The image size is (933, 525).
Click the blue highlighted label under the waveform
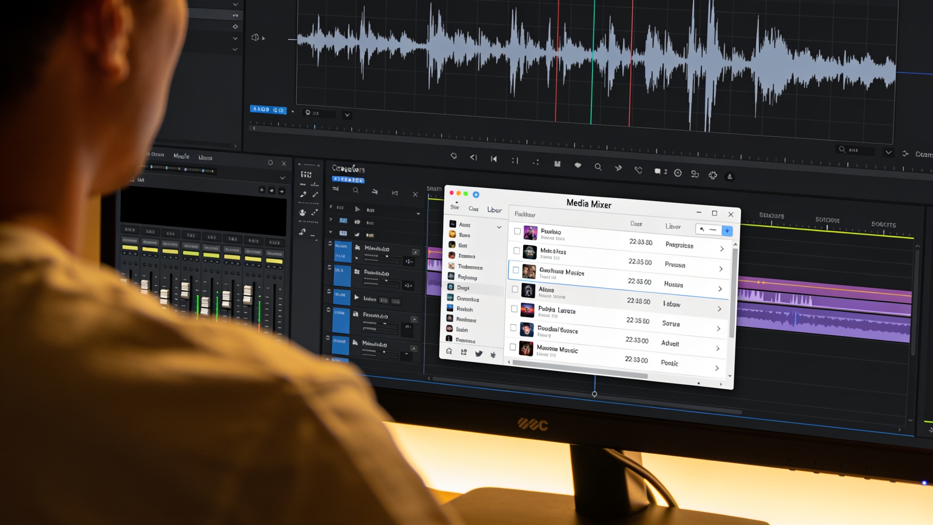point(268,109)
